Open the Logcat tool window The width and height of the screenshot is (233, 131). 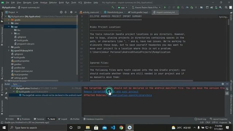[63, 119]
